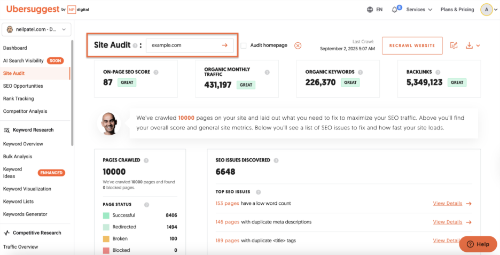This screenshot has height=255, width=500.
Task: Click the 153 pages link
Action: pyautogui.click(x=227, y=203)
